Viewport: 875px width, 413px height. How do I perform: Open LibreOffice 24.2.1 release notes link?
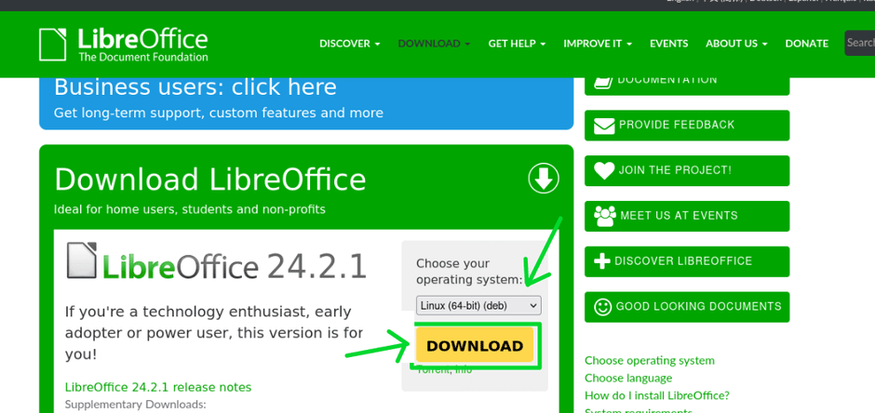click(x=158, y=387)
